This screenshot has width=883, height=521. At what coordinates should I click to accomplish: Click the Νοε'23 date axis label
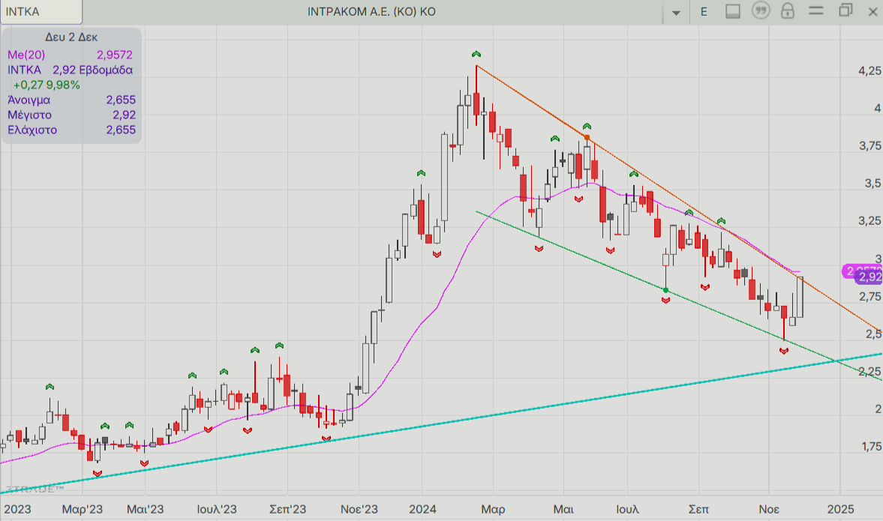pos(359,509)
